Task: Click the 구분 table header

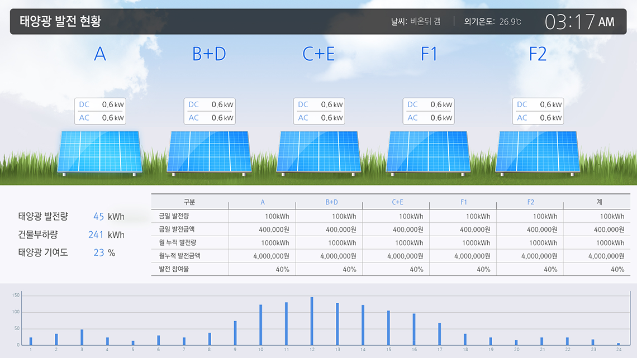Action: (x=189, y=202)
